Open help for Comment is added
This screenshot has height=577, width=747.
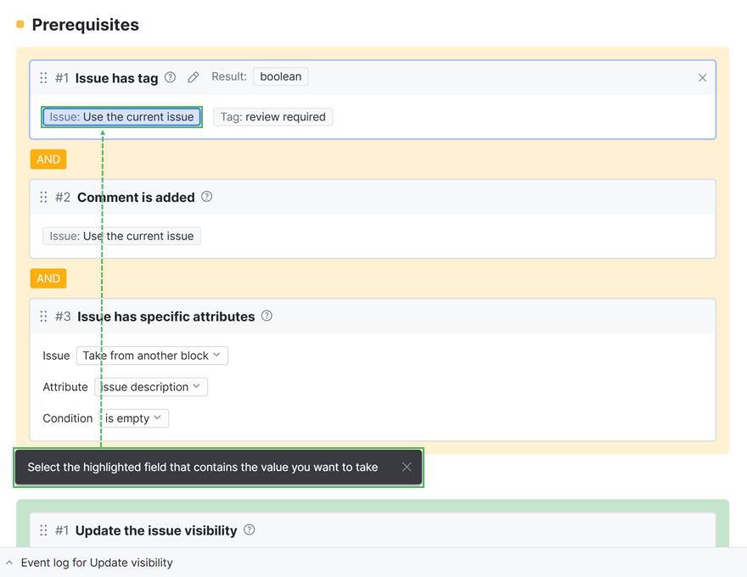(x=206, y=197)
